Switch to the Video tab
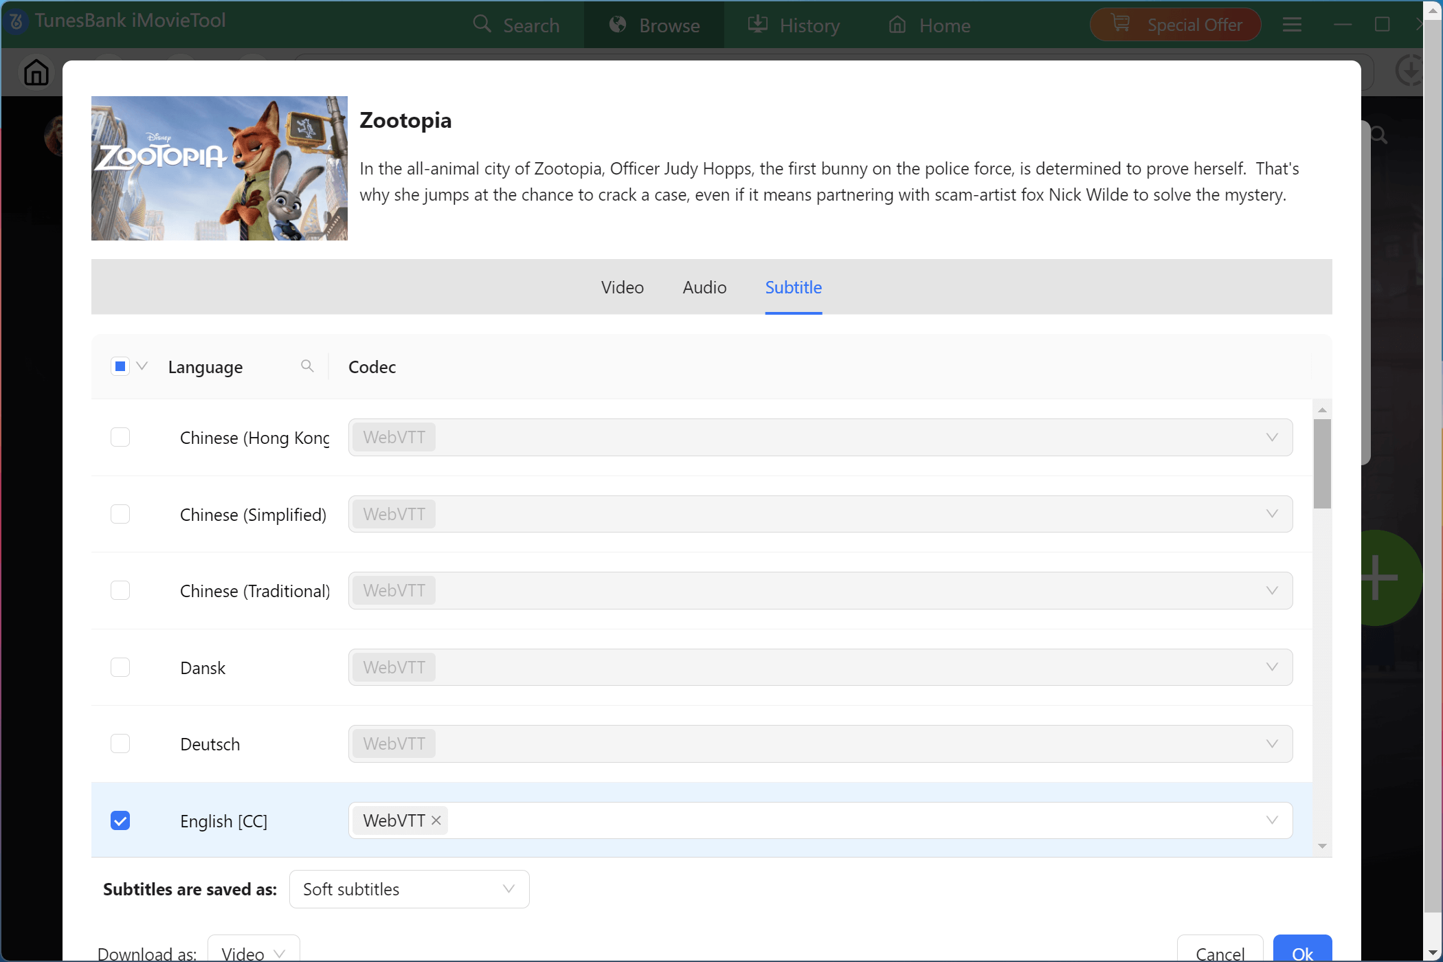 tap(622, 287)
